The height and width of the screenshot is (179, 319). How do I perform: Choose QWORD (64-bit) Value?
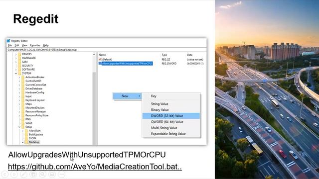171,122
